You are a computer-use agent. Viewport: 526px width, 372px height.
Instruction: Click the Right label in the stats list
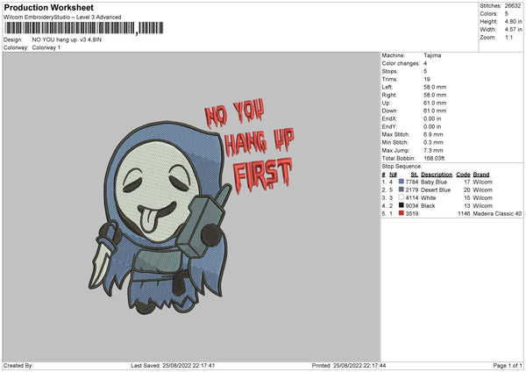pos(389,95)
